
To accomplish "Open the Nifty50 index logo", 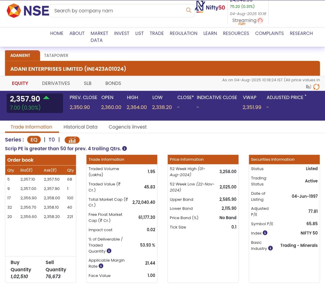I will click(210, 7).
